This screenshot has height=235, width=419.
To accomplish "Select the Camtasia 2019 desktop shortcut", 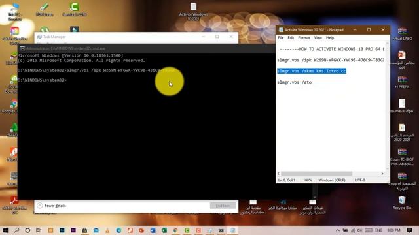I will tap(74, 9).
